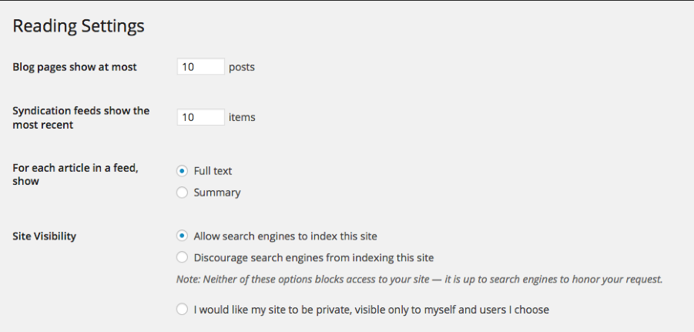This screenshot has width=694, height=332.
Task: Select the private site radio button
Action: pyautogui.click(x=182, y=310)
